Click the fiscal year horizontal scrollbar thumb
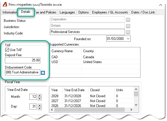The image size is (167, 121). point(90,110)
